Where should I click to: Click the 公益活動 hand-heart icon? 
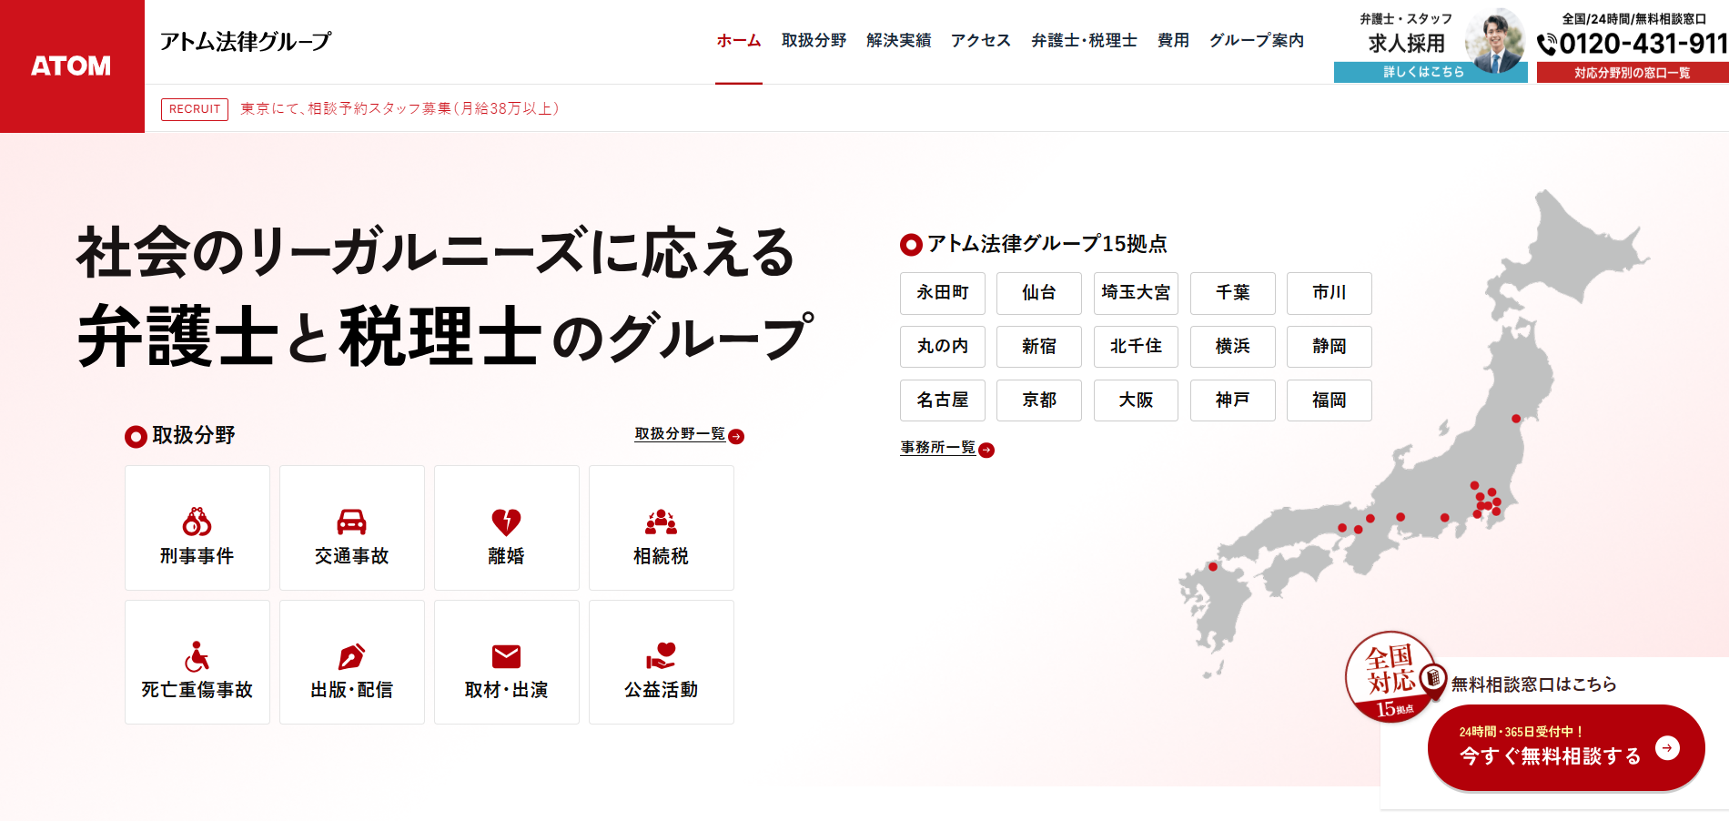pyautogui.click(x=661, y=655)
